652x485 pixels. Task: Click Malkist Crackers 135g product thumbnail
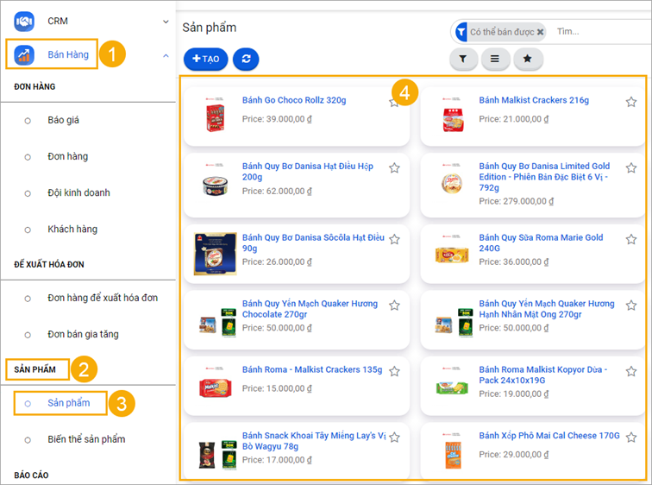215,383
